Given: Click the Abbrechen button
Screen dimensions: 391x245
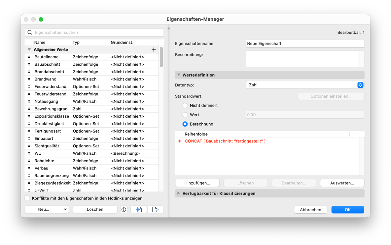Looking at the screenshot, I should (x=310, y=210).
